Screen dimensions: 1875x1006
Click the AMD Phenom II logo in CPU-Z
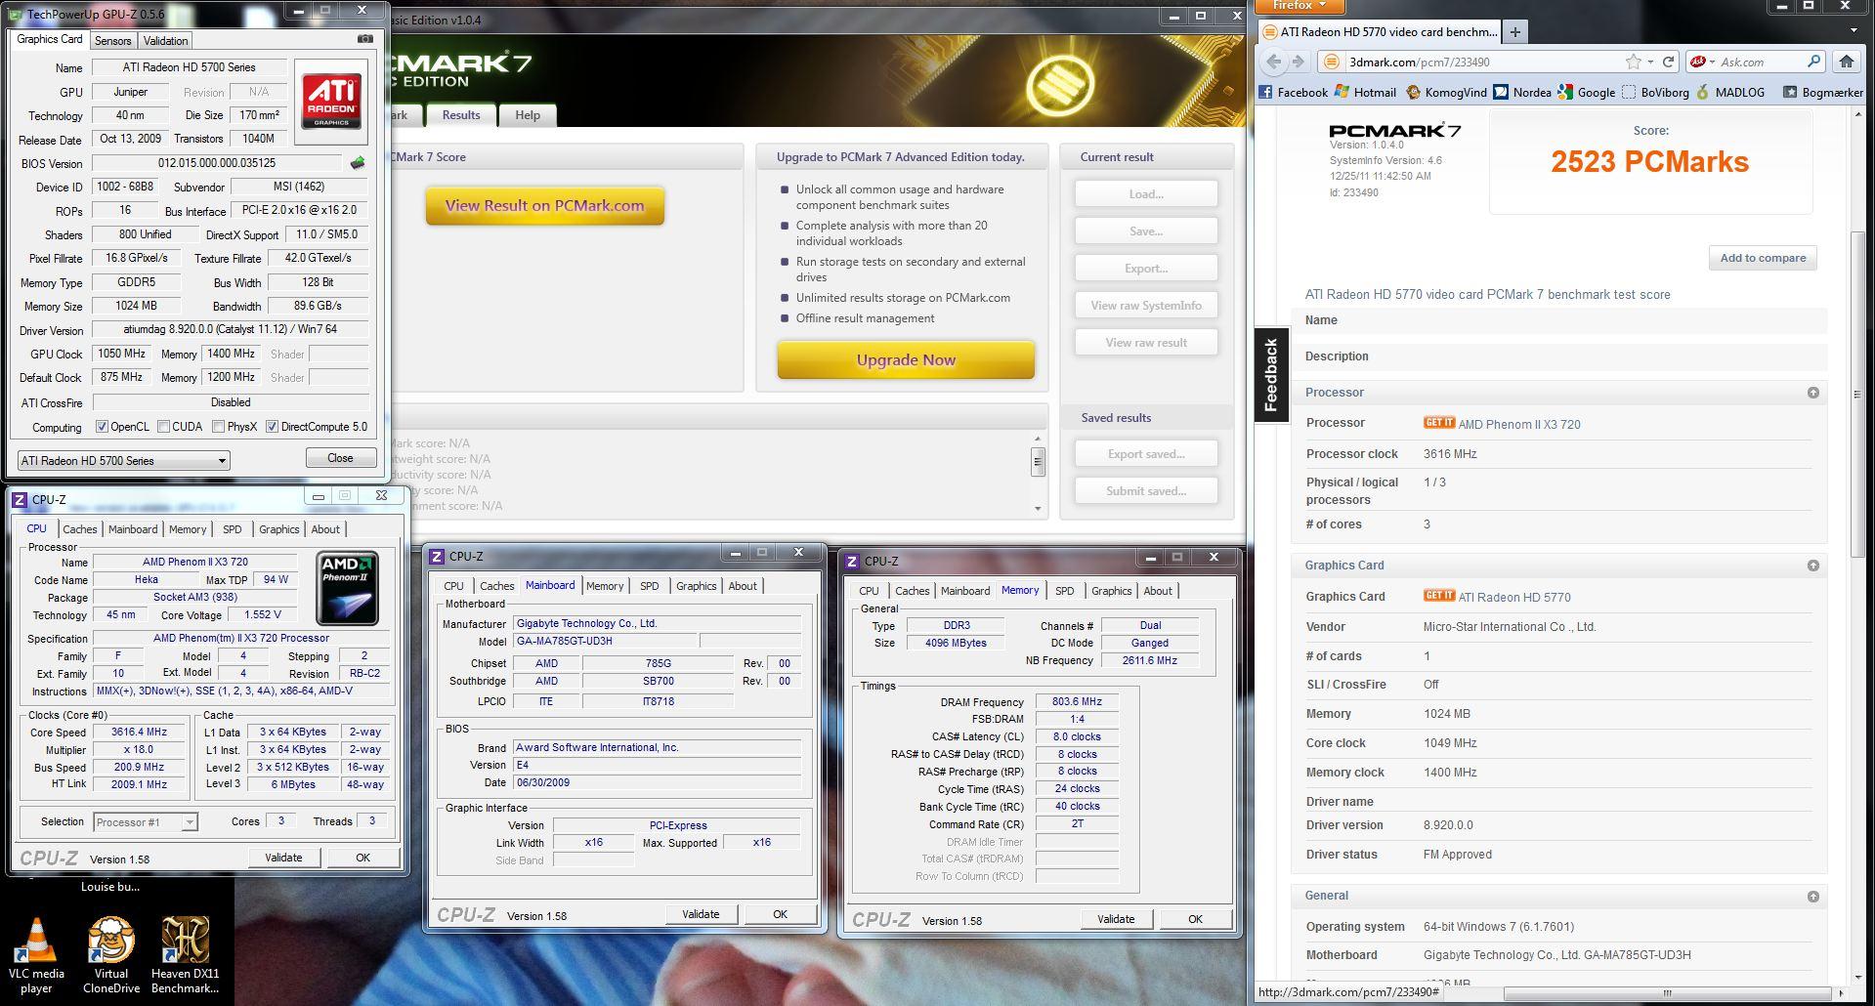pyautogui.click(x=347, y=588)
